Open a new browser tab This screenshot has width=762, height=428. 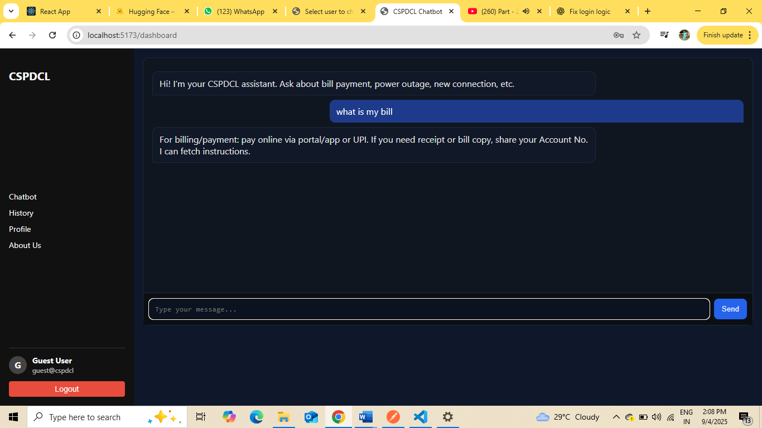647,11
